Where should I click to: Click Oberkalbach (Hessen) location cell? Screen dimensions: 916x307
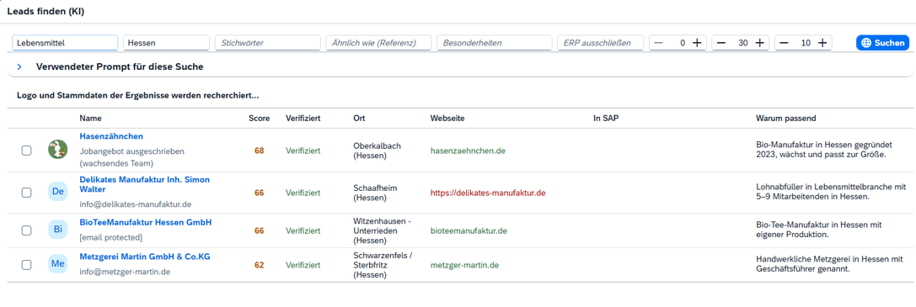click(377, 151)
